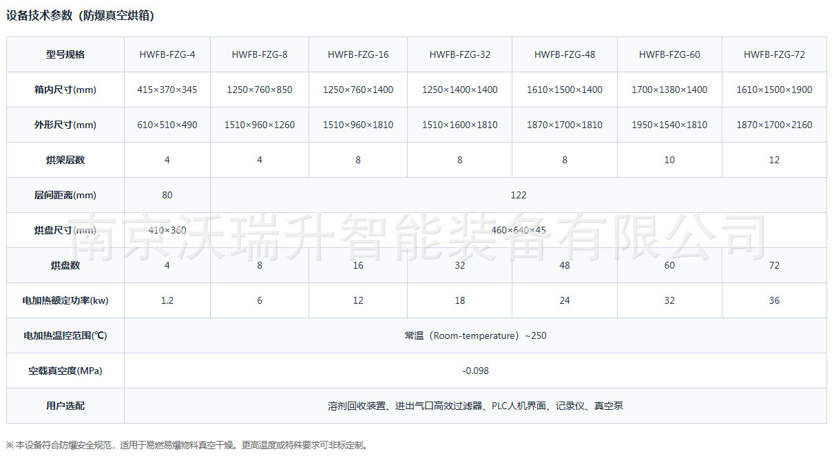The width and height of the screenshot is (834, 456).
Task: Click the HWFB-FZG-72 model header
Action: tap(774, 54)
